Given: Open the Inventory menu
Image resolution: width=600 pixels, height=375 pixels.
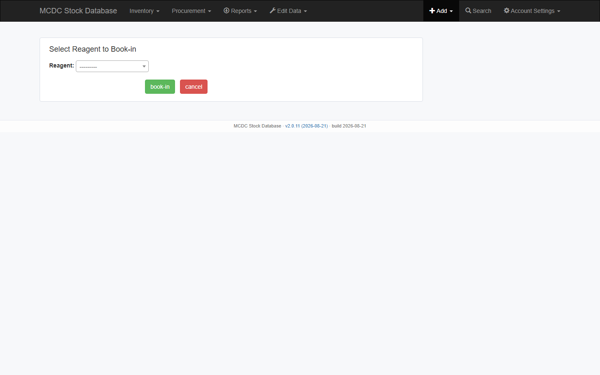Looking at the screenshot, I should tap(144, 11).
